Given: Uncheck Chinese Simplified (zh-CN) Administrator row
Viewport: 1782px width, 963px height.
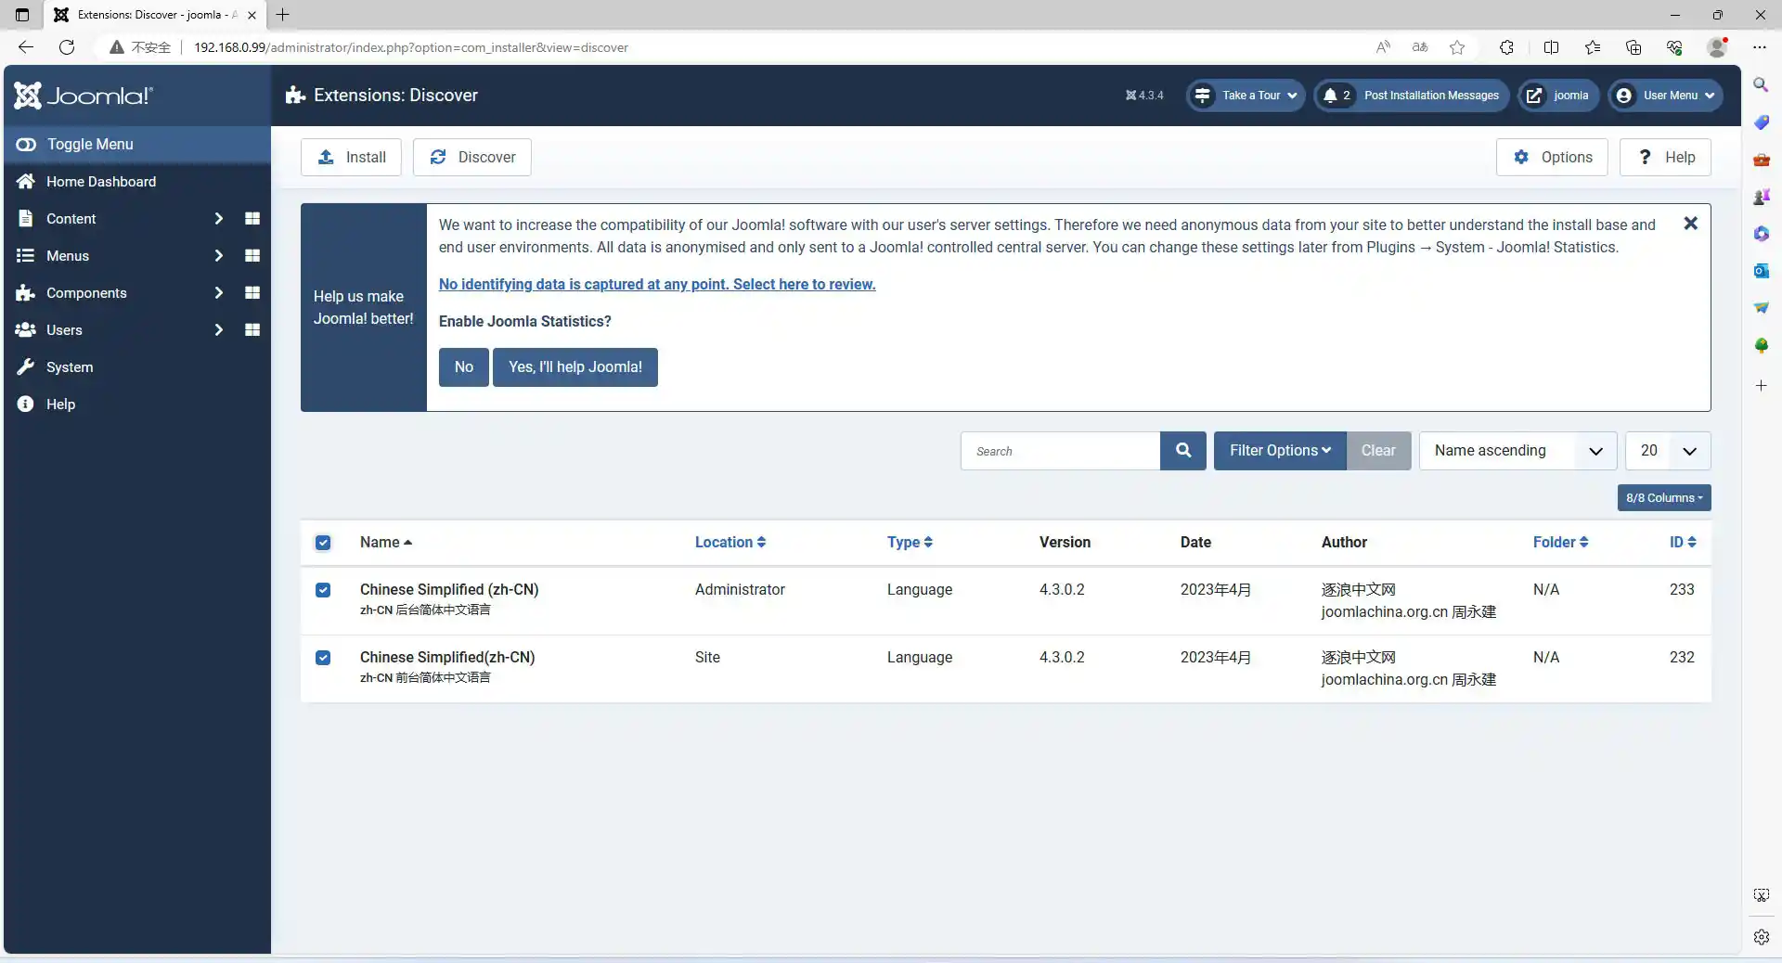Looking at the screenshot, I should click(323, 590).
